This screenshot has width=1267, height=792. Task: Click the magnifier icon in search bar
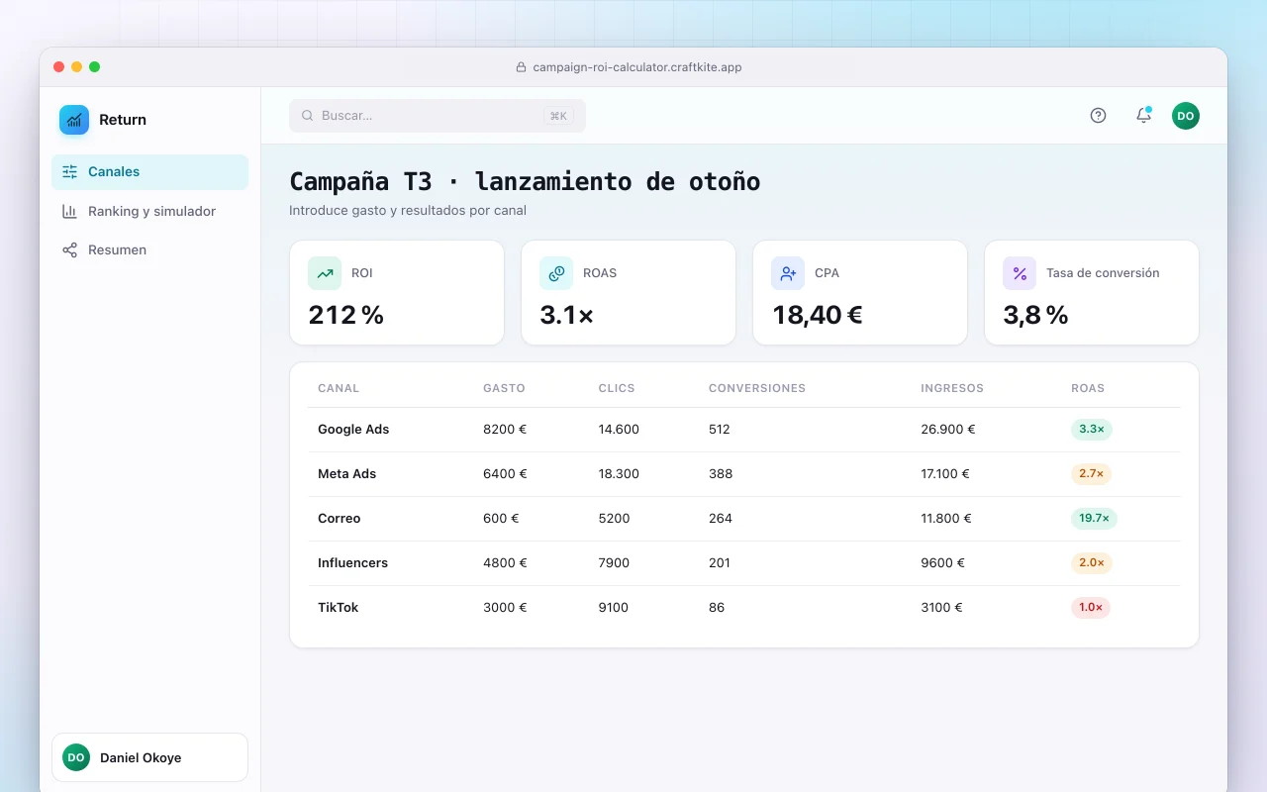point(308,116)
